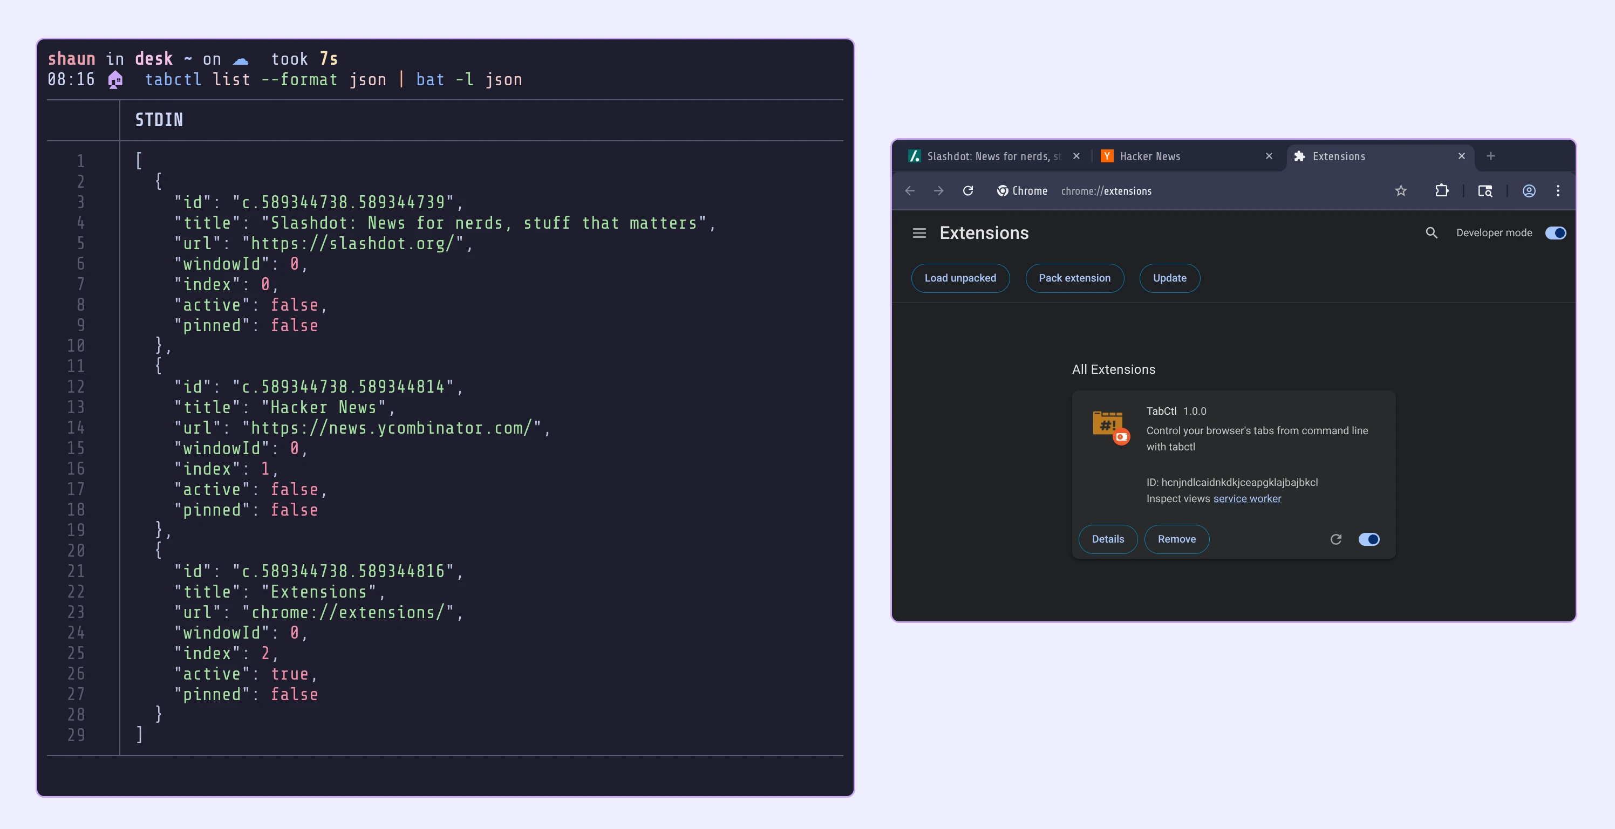The height and width of the screenshot is (829, 1615).
Task: Open a new tab with the plus button
Action: (x=1491, y=156)
